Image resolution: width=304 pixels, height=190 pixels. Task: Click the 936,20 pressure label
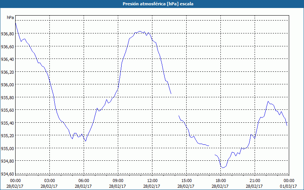8,72
